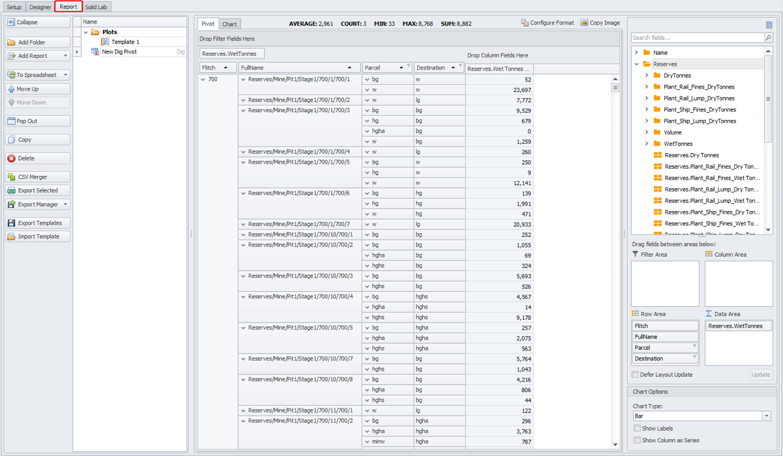
Task: Collapse the Plots folder in tree
Action: point(86,32)
